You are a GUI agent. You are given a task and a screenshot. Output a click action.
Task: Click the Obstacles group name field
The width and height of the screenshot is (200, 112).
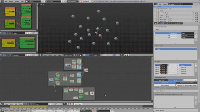187,35
